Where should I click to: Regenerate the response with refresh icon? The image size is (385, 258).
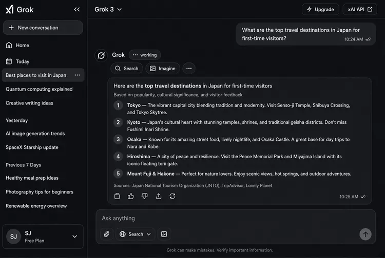coord(172,196)
